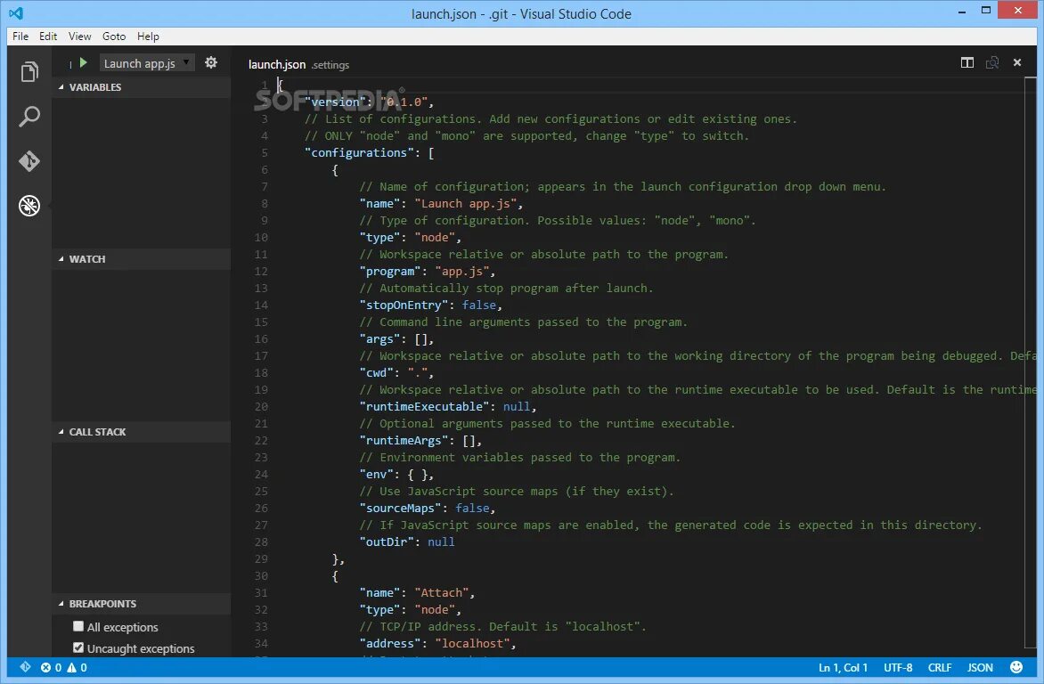This screenshot has width=1044, height=684.
Task: Click the Ln 1, Col 1 status entry
Action: tap(843, 667)
